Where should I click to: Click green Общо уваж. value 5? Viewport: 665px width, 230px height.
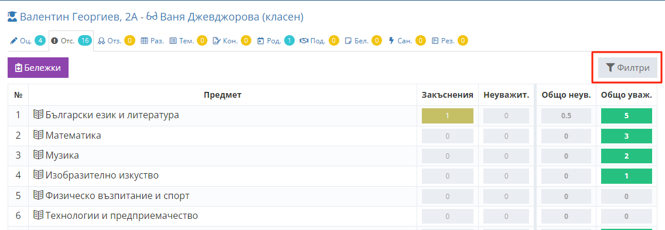pyautogui.click(x=626, y=116)
